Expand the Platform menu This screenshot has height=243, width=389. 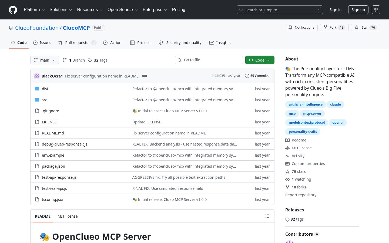coord(34,10)
